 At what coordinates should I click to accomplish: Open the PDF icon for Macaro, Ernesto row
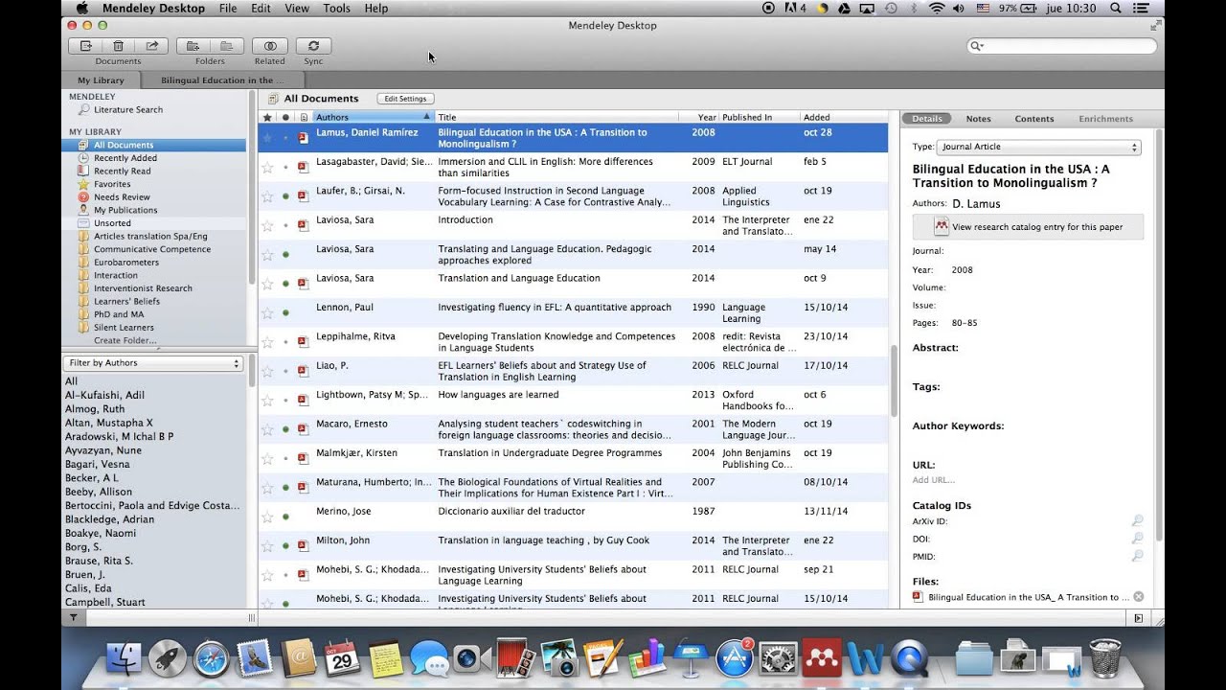(304, 428)
